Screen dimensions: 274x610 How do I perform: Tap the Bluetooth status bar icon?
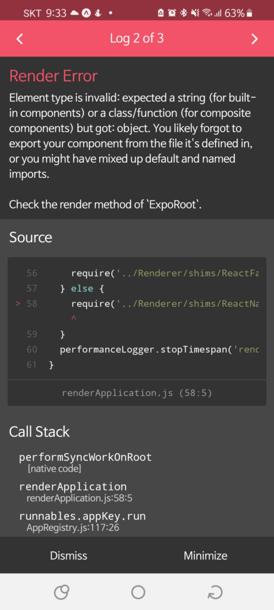coord(183,13)
